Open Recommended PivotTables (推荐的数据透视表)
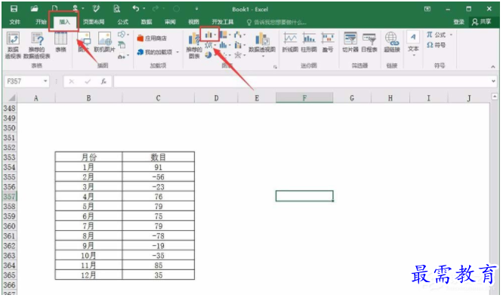Screen dimensions: 503x298 (x=37, y=45)
